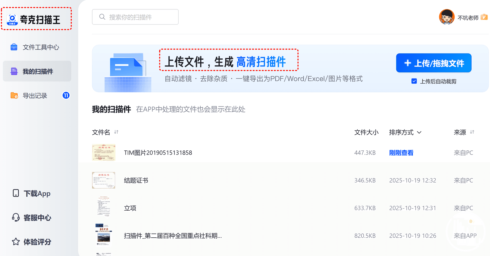
Task: Click the 体验评分 star icon
Action: (x=16, y=241)
